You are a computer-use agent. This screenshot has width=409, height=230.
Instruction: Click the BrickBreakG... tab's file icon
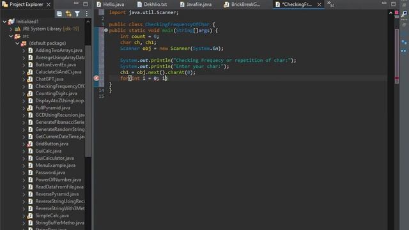click(x=226, y=4)
